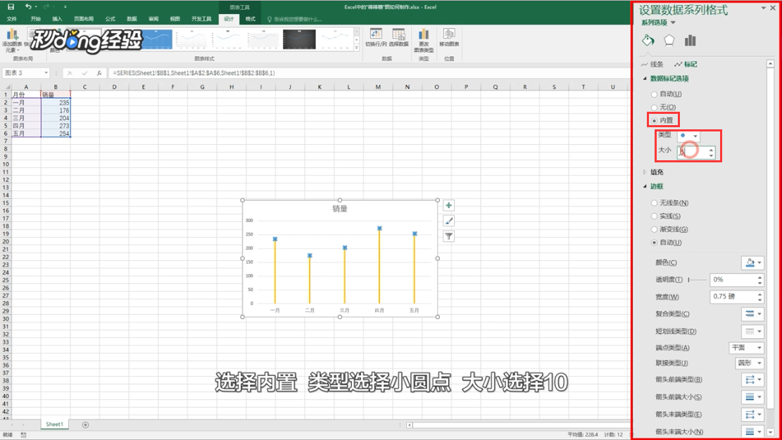
Task: Open Effects pentagon tab in format pane
Action: (669, 40)
